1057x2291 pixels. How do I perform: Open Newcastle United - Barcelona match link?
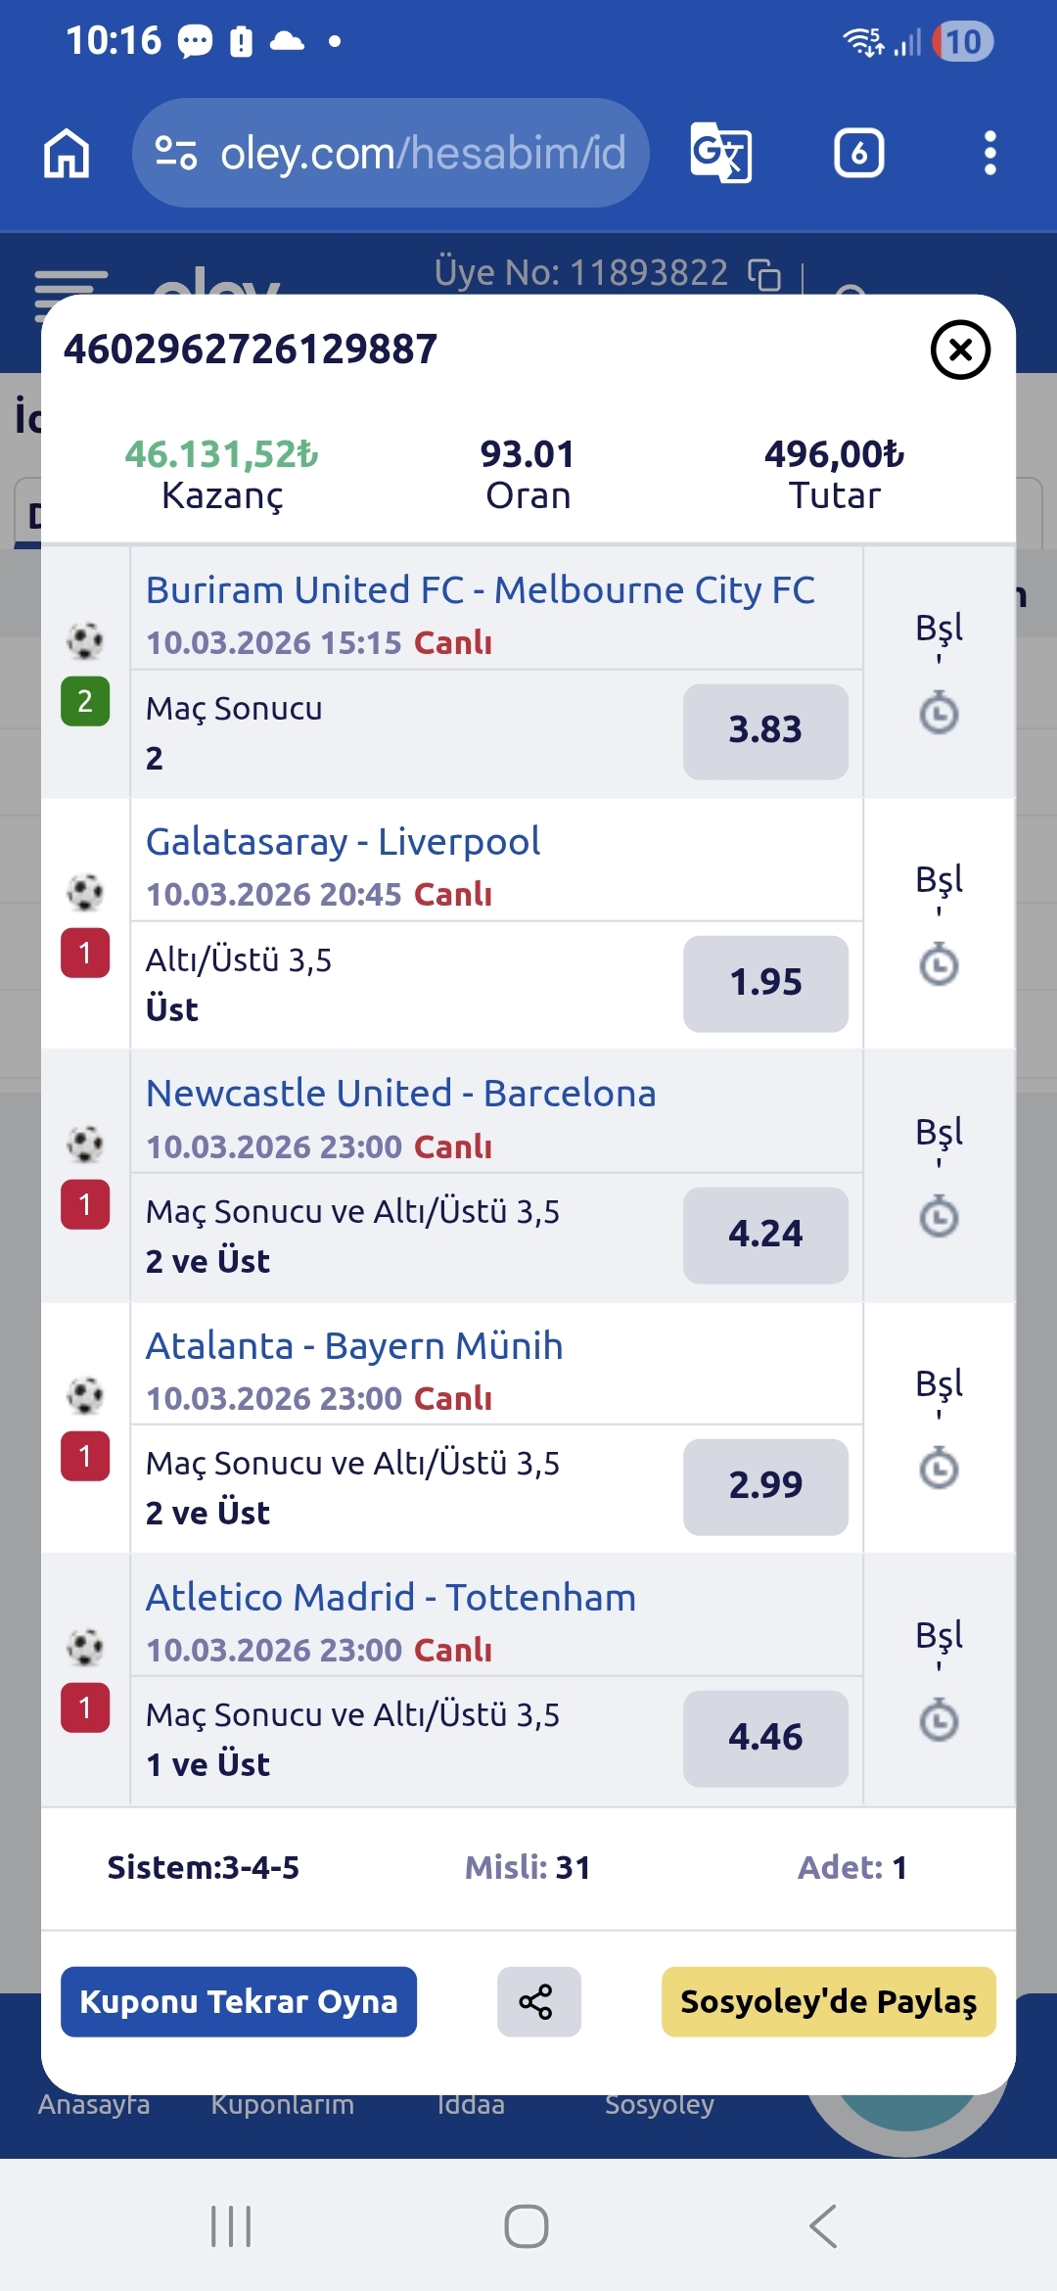400,1094
